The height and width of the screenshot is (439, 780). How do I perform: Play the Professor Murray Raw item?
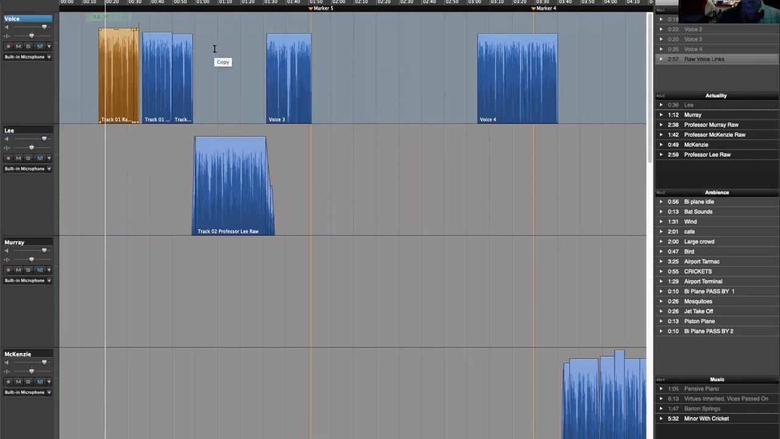(661, 125)
